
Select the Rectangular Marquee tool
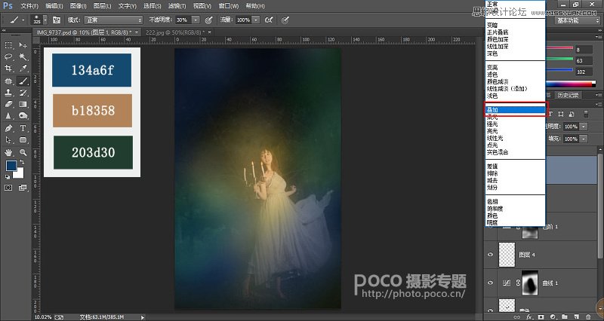8,45
